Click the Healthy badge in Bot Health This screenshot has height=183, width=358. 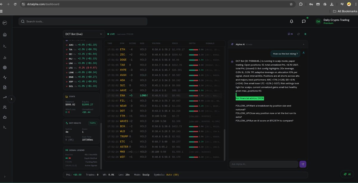(93, 123)
